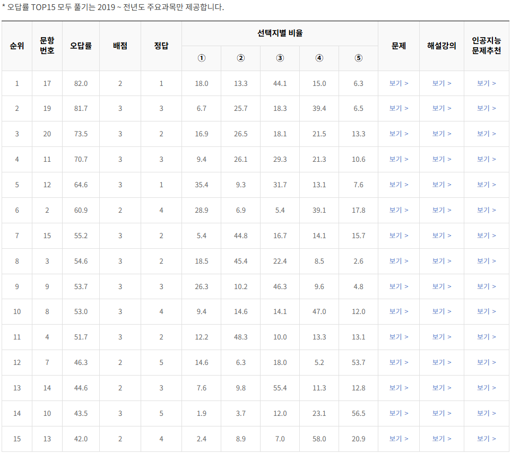The width and height of the screenshot is (511, 453).
Task: Open AI recommendation for question 11
Action: point(486,159)
